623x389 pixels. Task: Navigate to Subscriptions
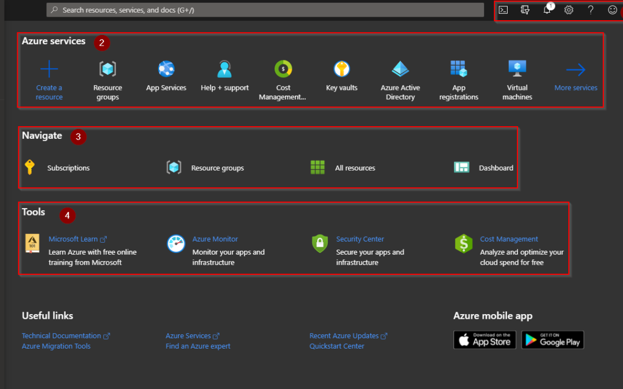tap(68, 168)
